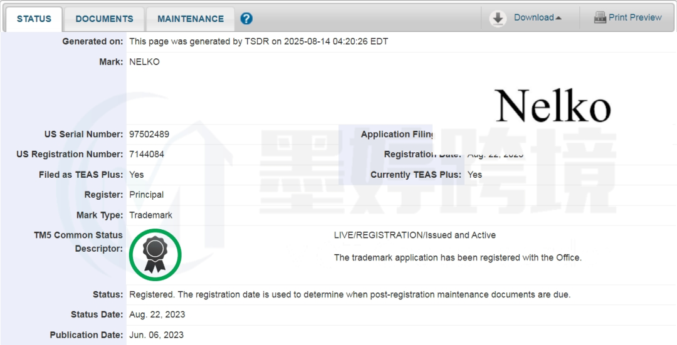Click the 'Publication Date:' label
This screenshot has width=677, height=345.
(87, 334)
